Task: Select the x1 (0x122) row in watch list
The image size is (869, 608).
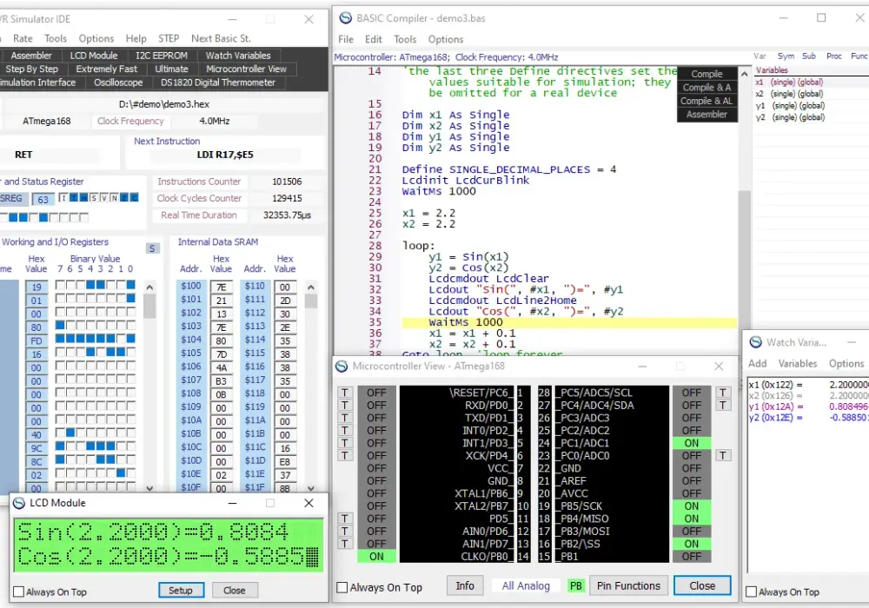Action: [x=808, y=385]
